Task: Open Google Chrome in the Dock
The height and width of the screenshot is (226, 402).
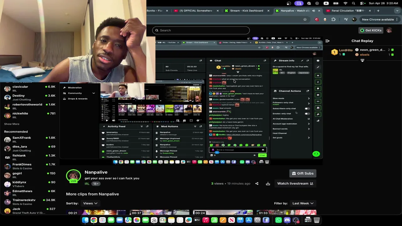Action: (x=94, y=220)
